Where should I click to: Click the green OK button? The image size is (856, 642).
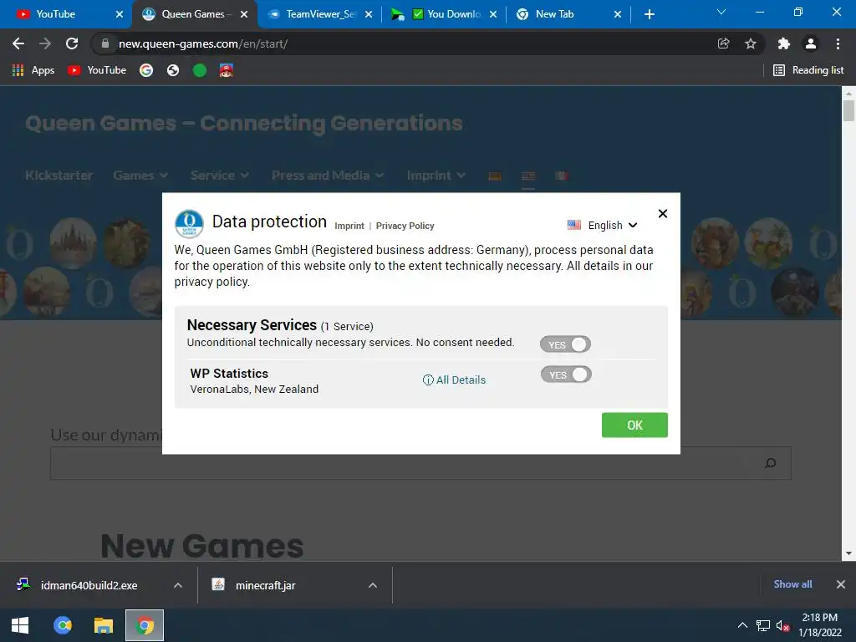634,425
